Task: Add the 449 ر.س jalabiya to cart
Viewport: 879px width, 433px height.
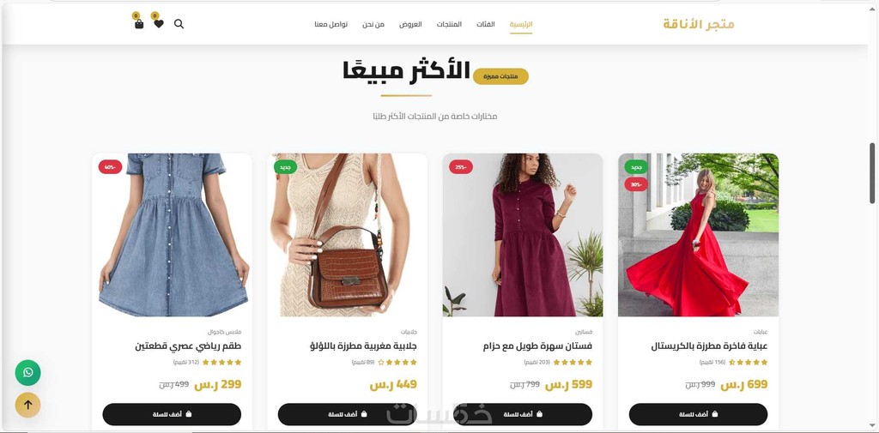Action: coord(347,414)
